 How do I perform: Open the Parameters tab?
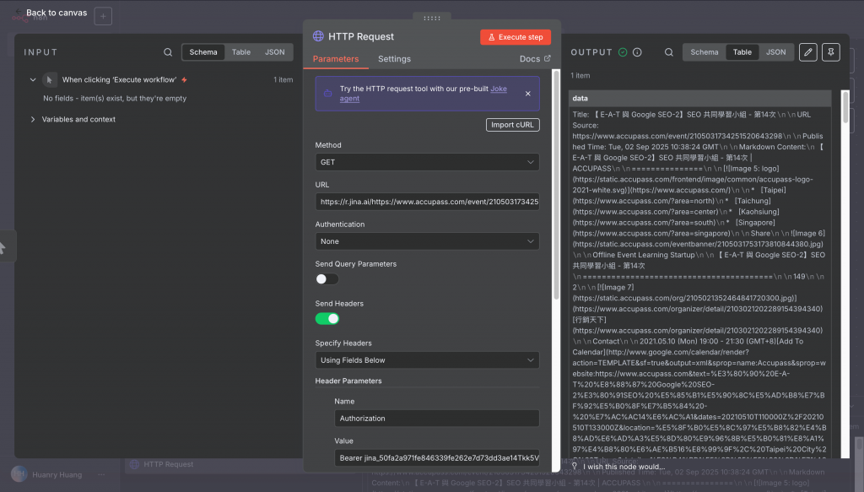pos(336,59)
